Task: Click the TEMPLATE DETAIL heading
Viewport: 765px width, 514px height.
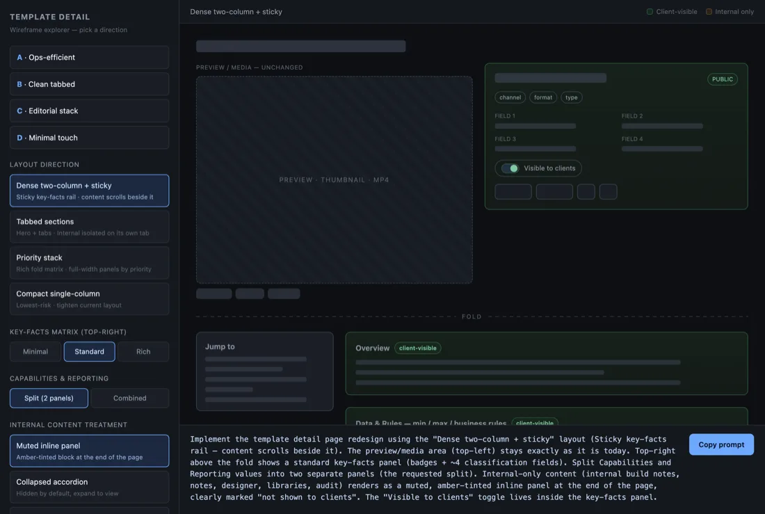Action: click(x=50, y=17)
